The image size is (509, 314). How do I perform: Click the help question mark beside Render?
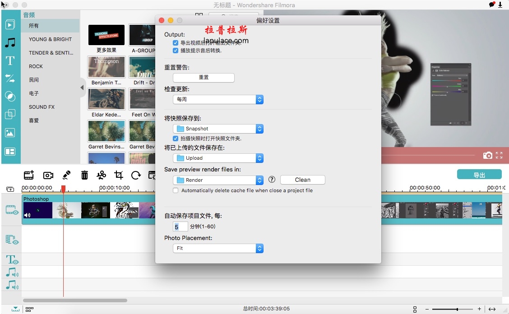(272, 180)
